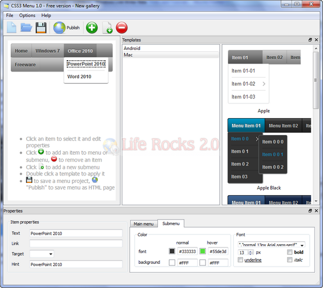Open the Help menu
The width and height of the screenshot is (323, 288).
click(46, 16)
